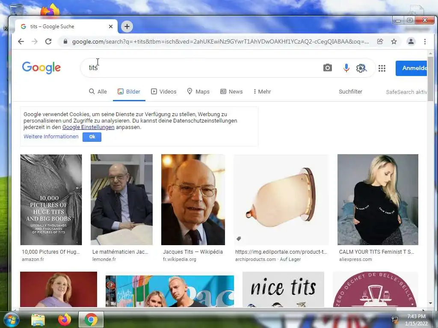Open quick settings gear icon
Viewport: 438px width, 328px height.
(361, 68)
